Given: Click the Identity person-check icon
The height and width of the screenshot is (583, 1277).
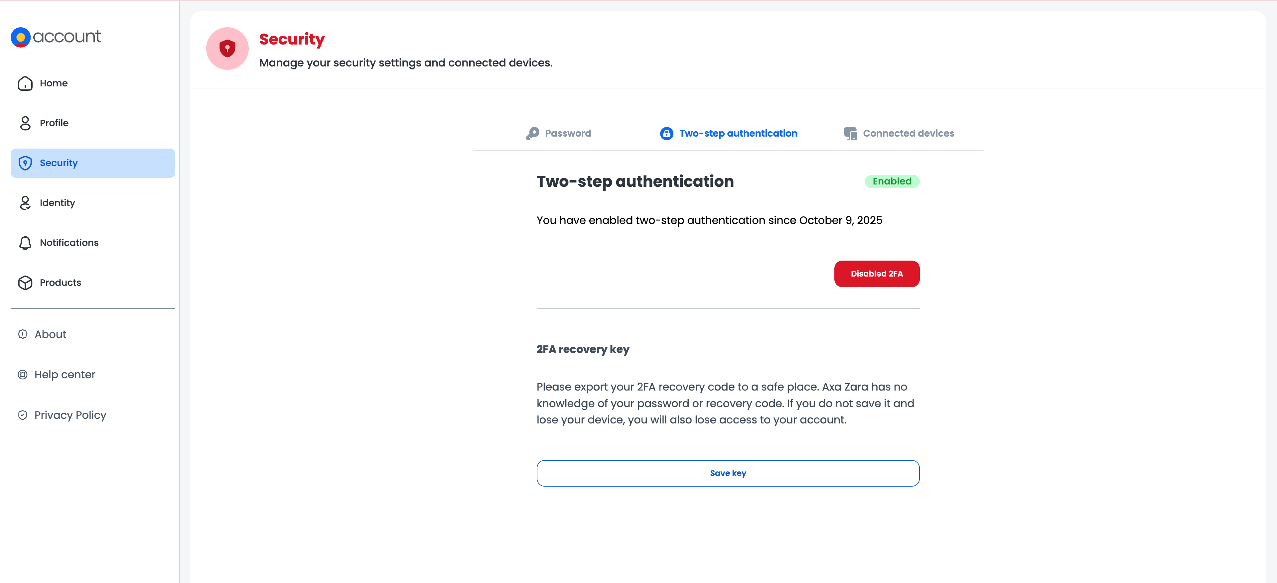Looking at the screenshot, I should coord(25,203).
